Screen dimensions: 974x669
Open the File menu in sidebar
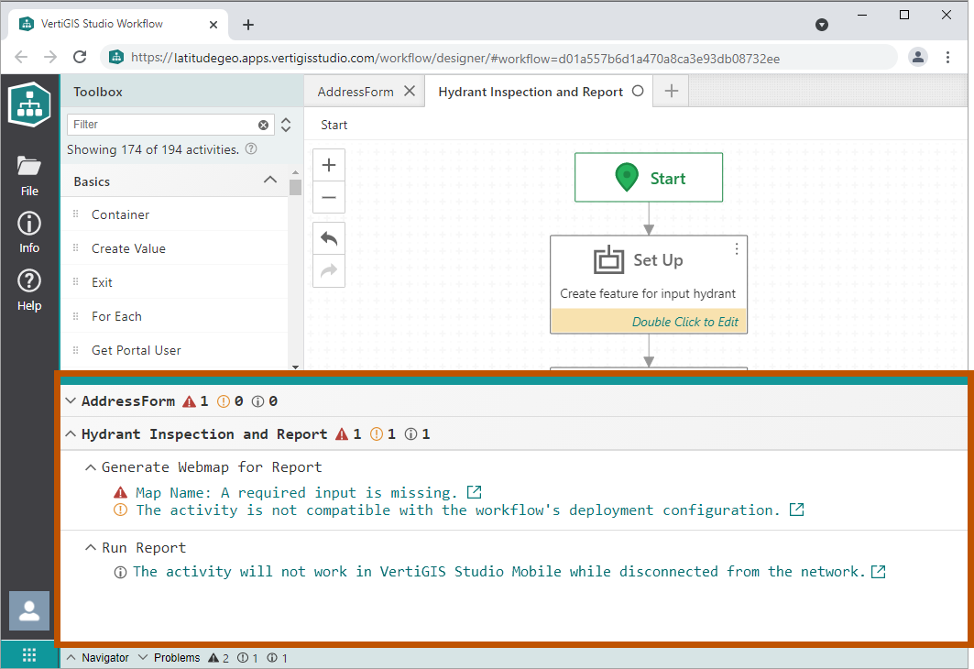click(x=29, y=175)
